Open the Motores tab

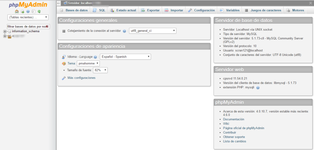tap(295, 10)
